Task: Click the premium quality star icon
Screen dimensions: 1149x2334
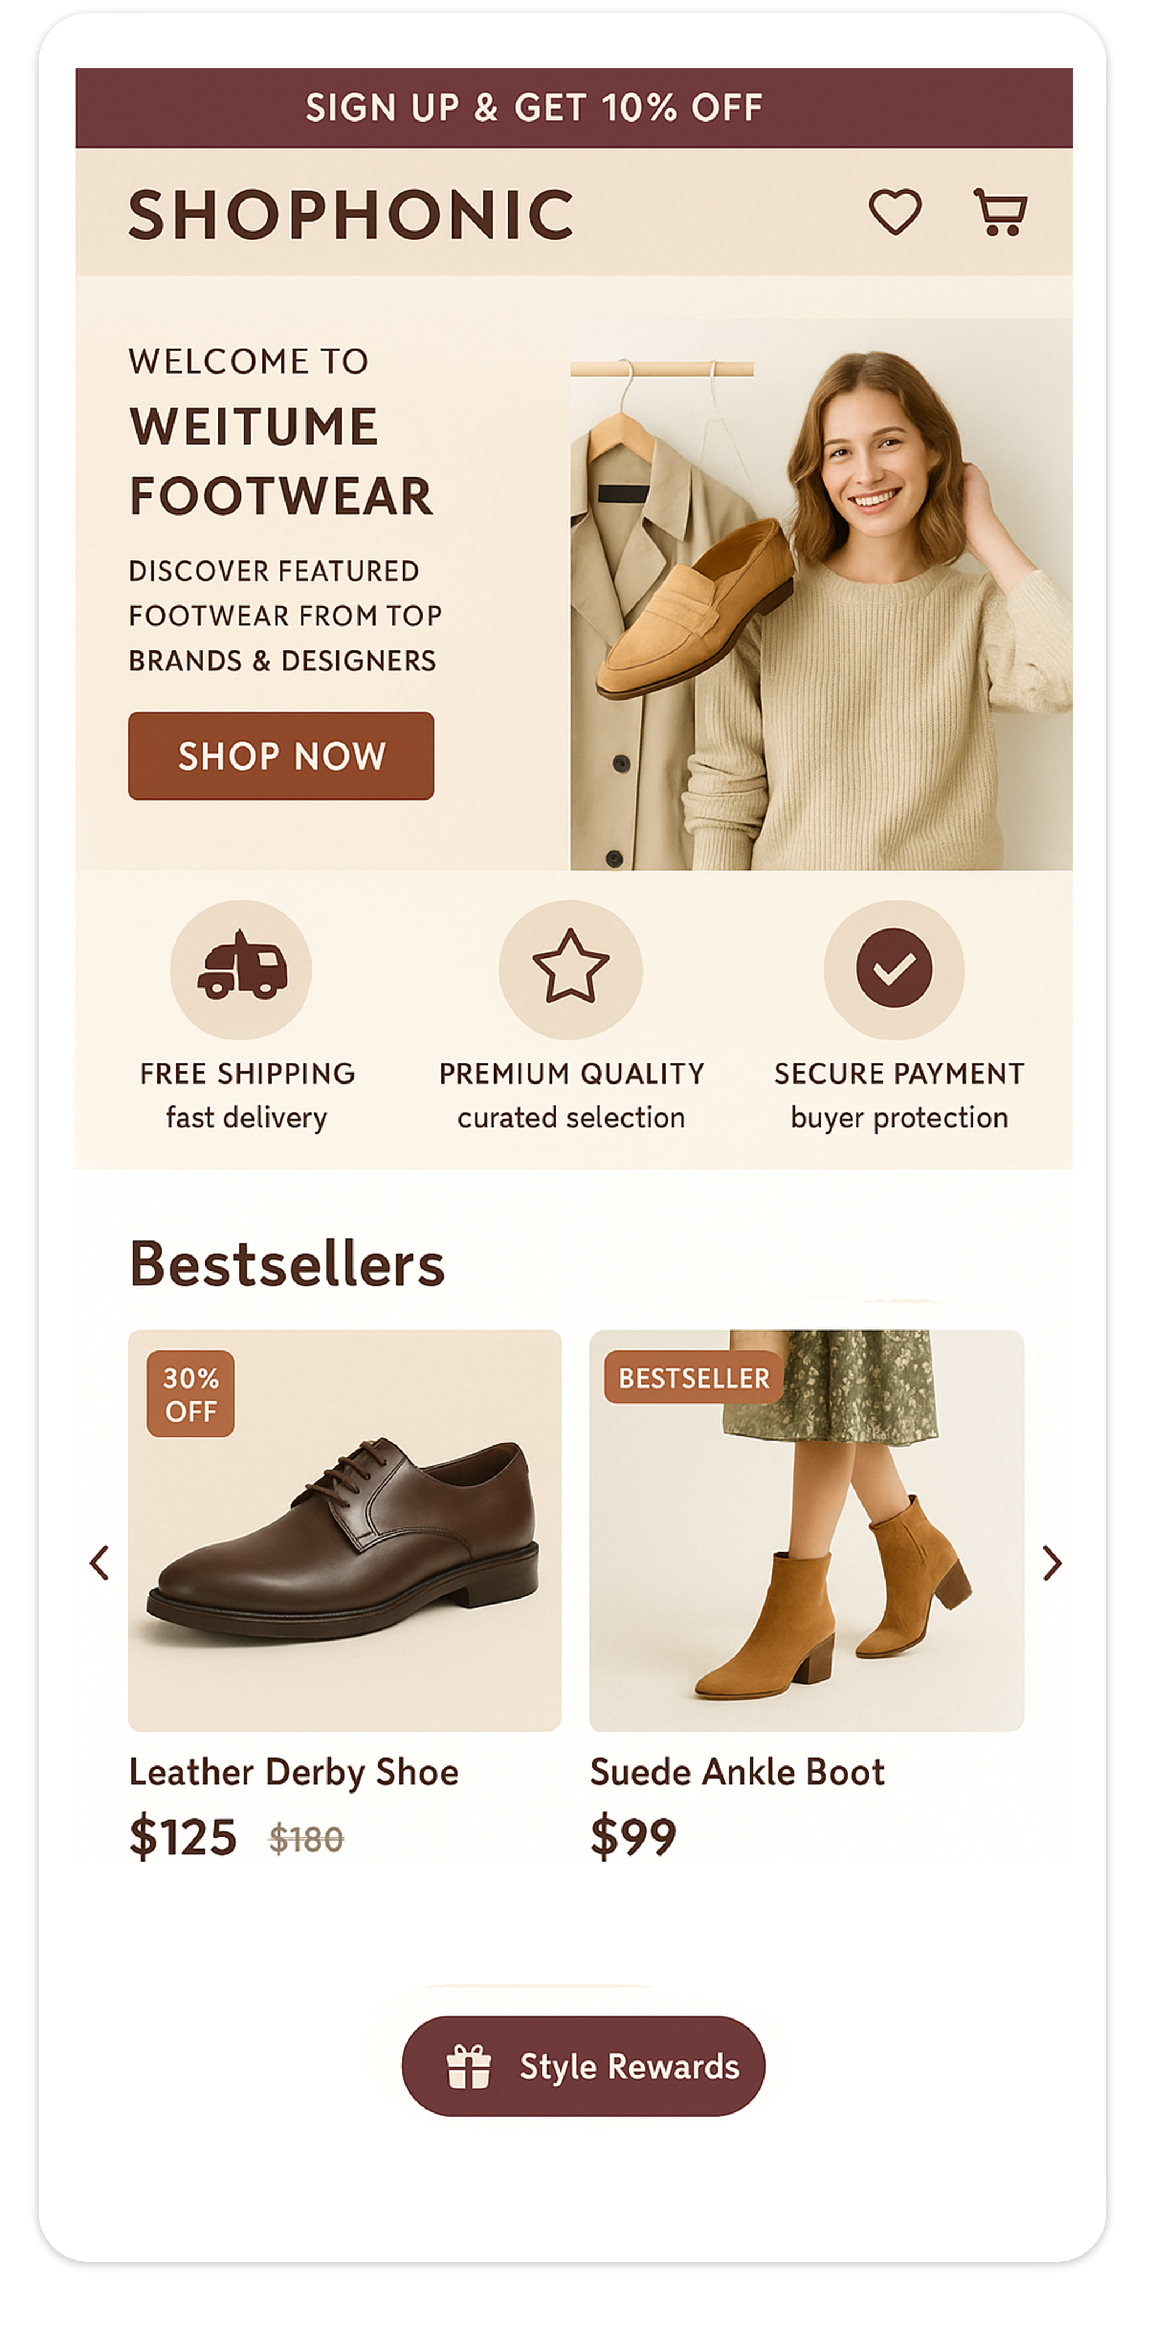Action: point(570,969)
